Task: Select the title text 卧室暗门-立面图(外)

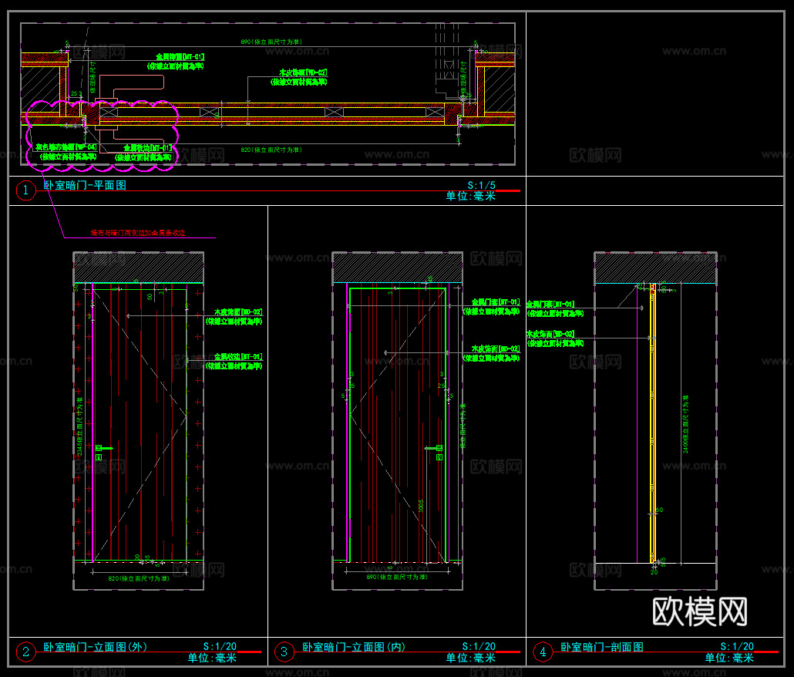Action: [x=95, y=647]
